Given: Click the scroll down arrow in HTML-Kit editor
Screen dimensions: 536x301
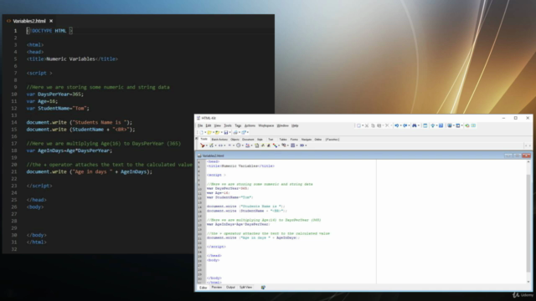Looking at the screenshot, I should [x=528, y=282].
